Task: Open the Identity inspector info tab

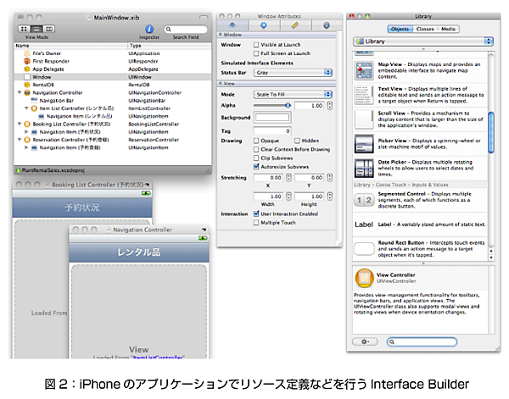Action: (x=327, y=25)
